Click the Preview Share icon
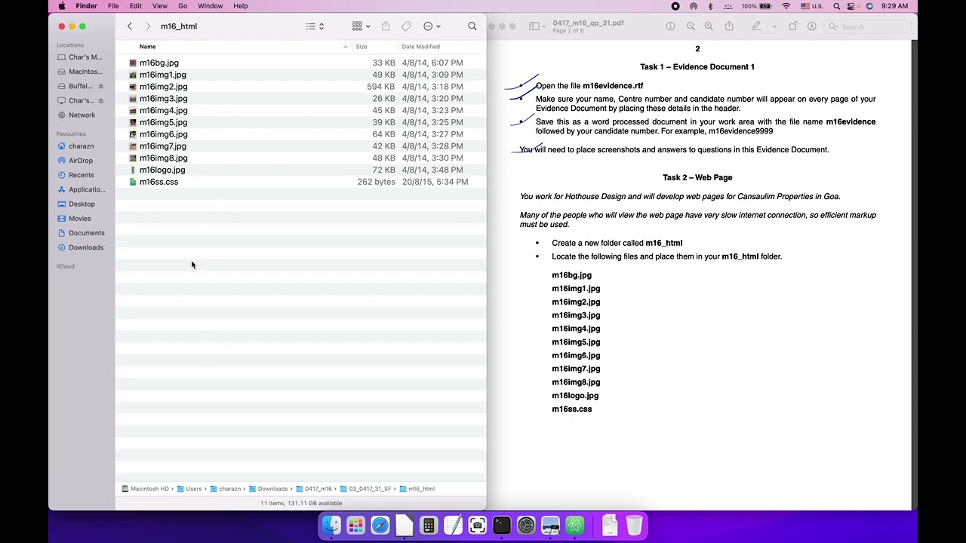The height and width of the screenshot is (543, 966). pyautogui.click(x=729, y=26)
